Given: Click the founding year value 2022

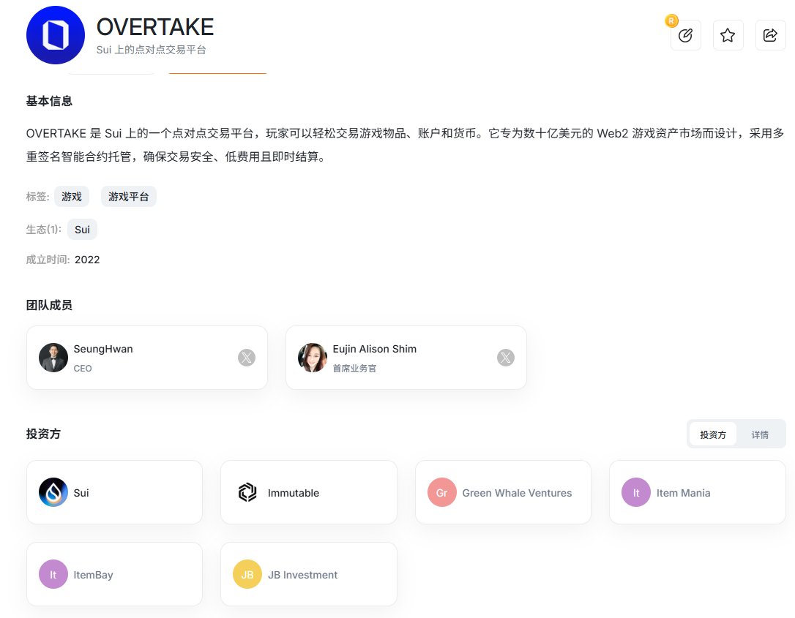Looking at the screenshot, I should (x=87, y=260).
